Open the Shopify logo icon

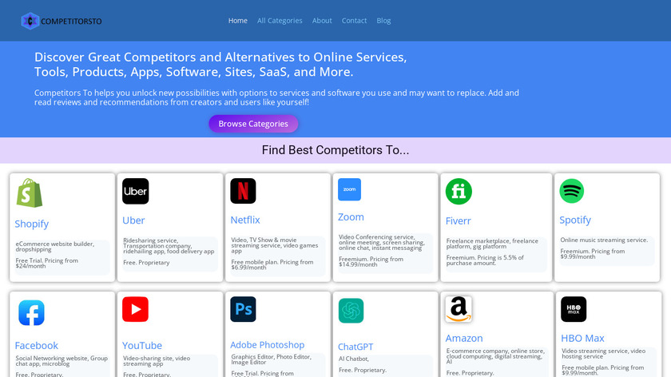click(x=30, y=193)
